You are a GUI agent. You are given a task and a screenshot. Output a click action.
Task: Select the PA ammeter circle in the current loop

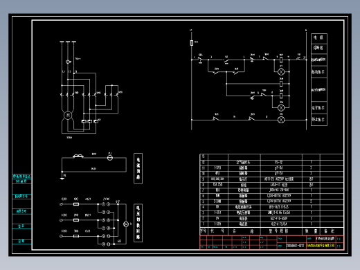pyautogui.click(x=110, y=158)
